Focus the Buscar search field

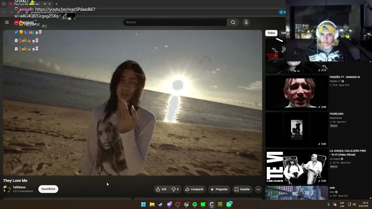(x=175, y=22)
